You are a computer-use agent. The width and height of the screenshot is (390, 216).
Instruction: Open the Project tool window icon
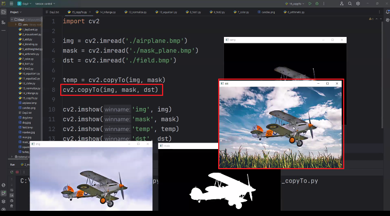click(3, 12)
